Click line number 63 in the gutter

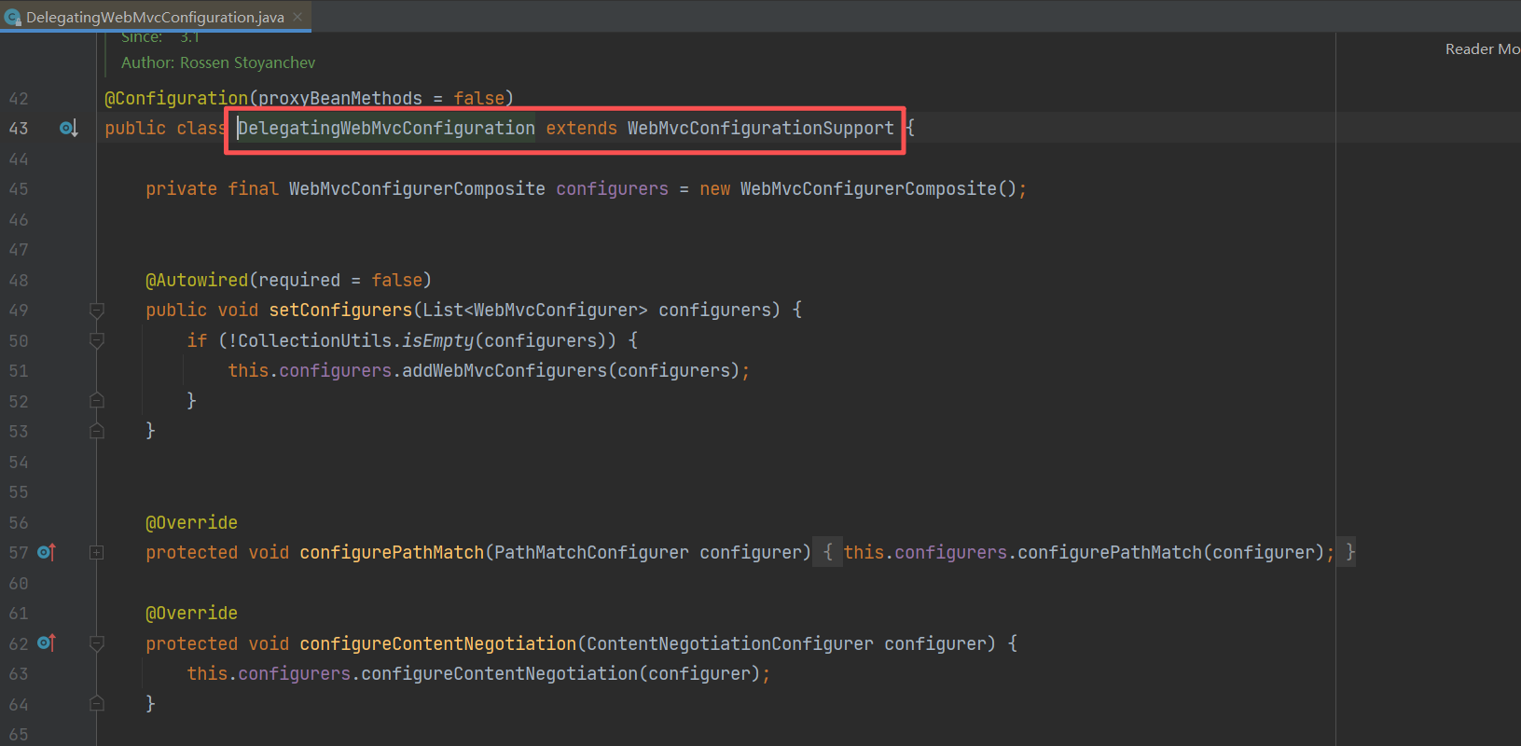click(19, 674)
